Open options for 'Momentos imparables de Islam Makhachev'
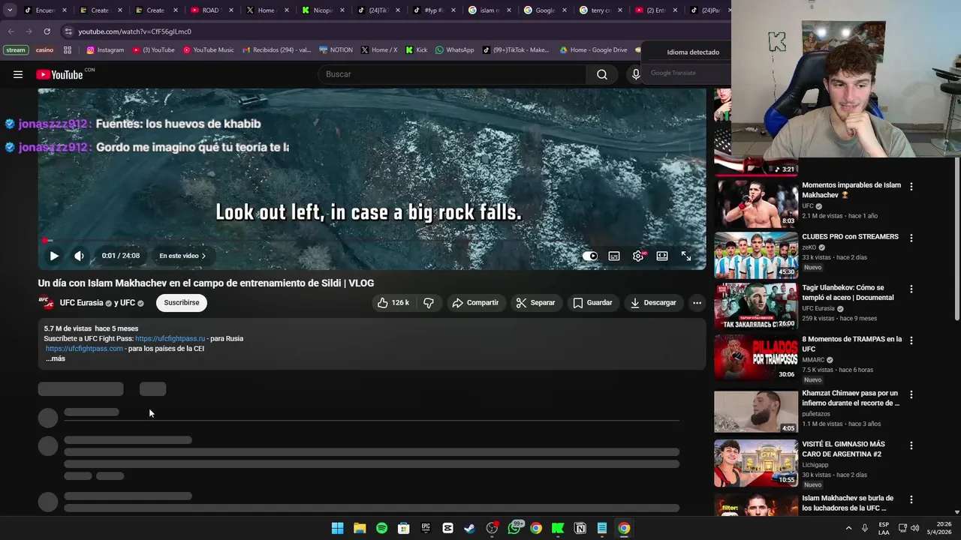Screen dimensions: 961x540 click(x=911, y=186)
